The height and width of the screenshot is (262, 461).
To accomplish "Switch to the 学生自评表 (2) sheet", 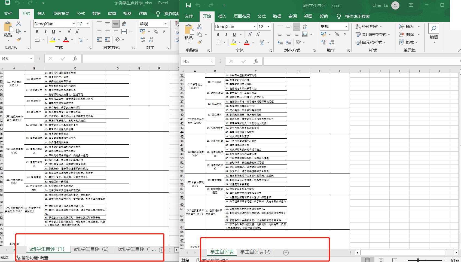I will [x=255, y=252].
